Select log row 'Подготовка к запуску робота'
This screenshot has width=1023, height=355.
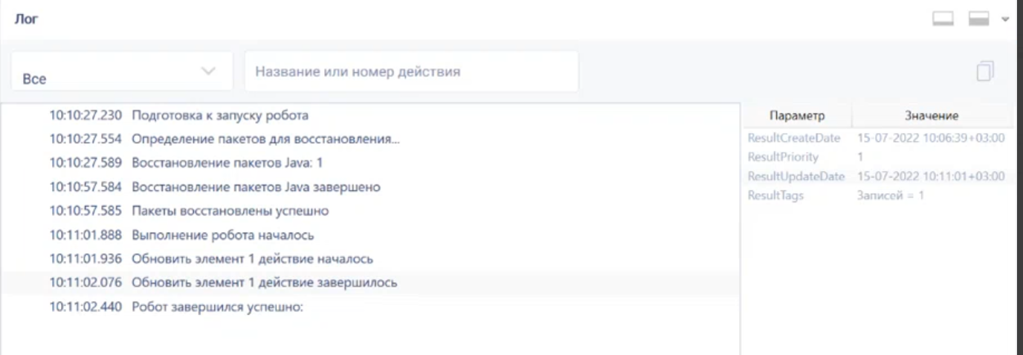pyautogui.click(x=370, y=115)
